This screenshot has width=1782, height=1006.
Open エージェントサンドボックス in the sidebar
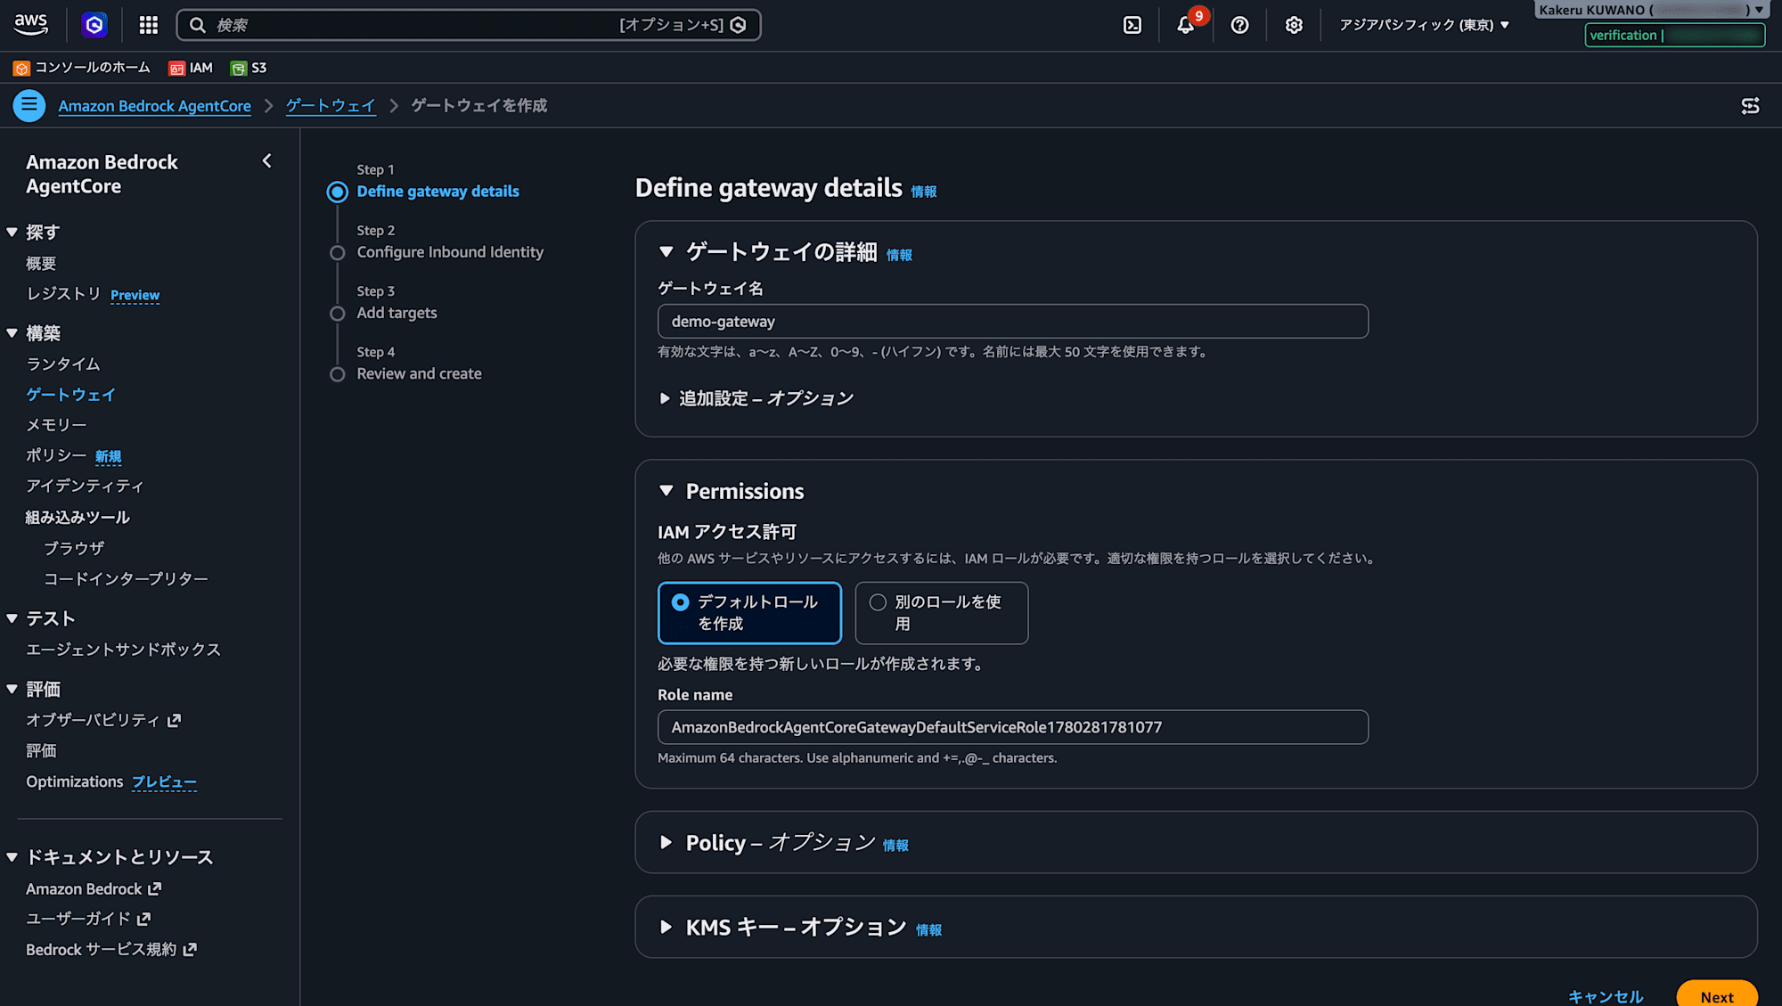click(x=123, y=650)
